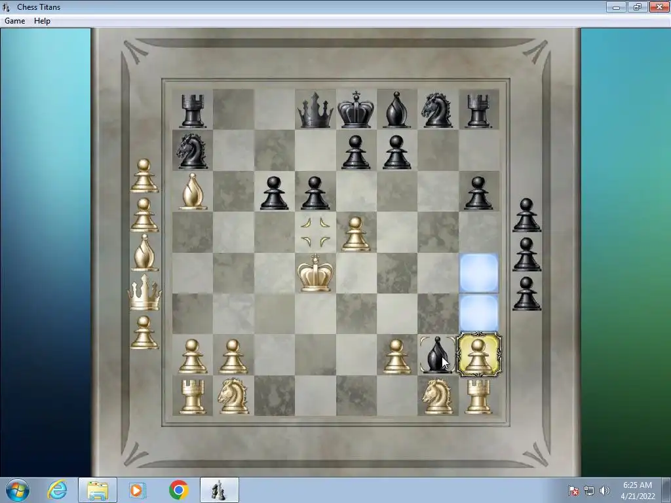Select the black pawn on f7

coord(396,152)
